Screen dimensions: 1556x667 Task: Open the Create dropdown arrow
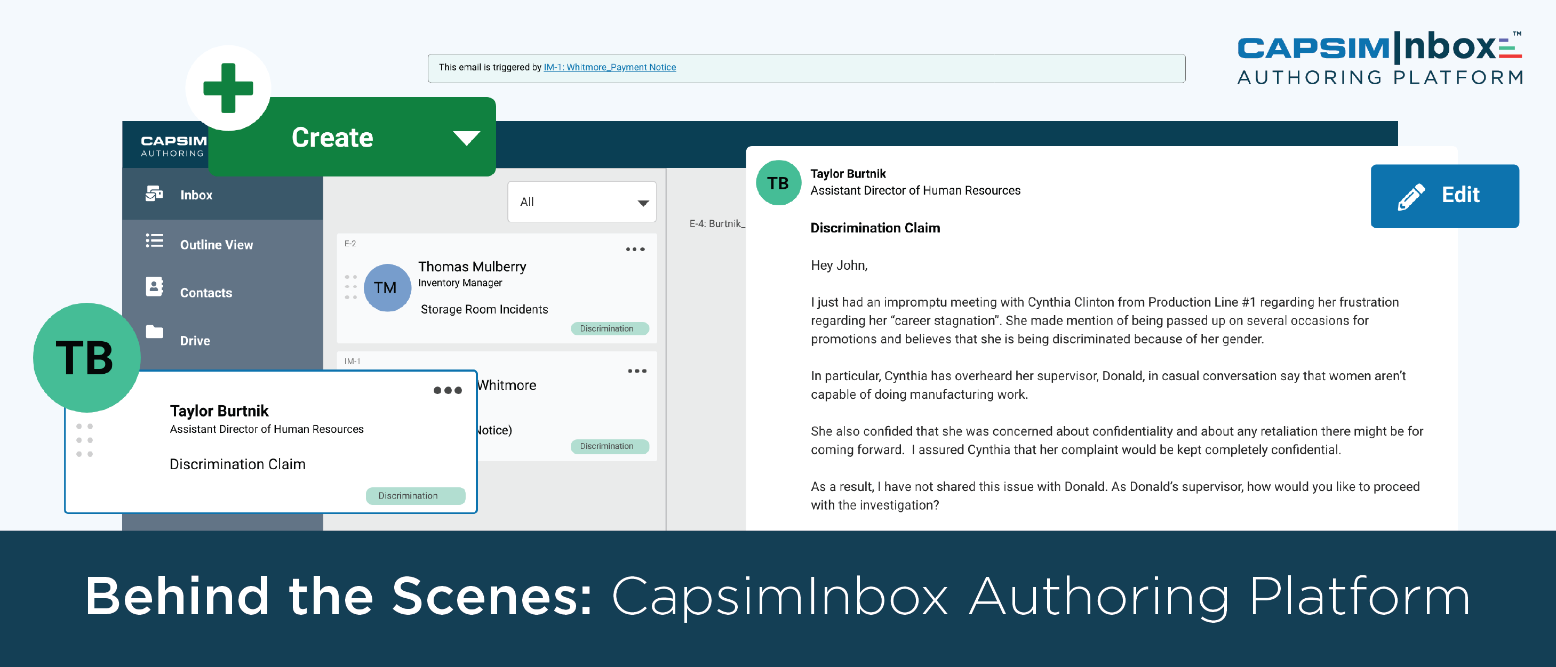tap(466, 138)
